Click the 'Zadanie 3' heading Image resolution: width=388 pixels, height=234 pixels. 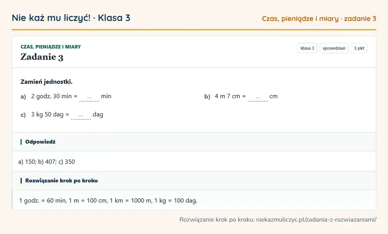(42, 57)
